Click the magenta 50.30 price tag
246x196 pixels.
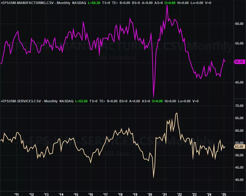239,62
